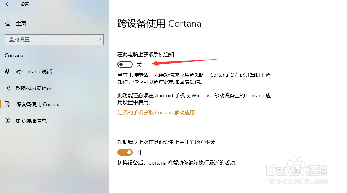Open link 为我的手机获取 Cortana 移动应用
347x193 pixels.
click(156, 113)
